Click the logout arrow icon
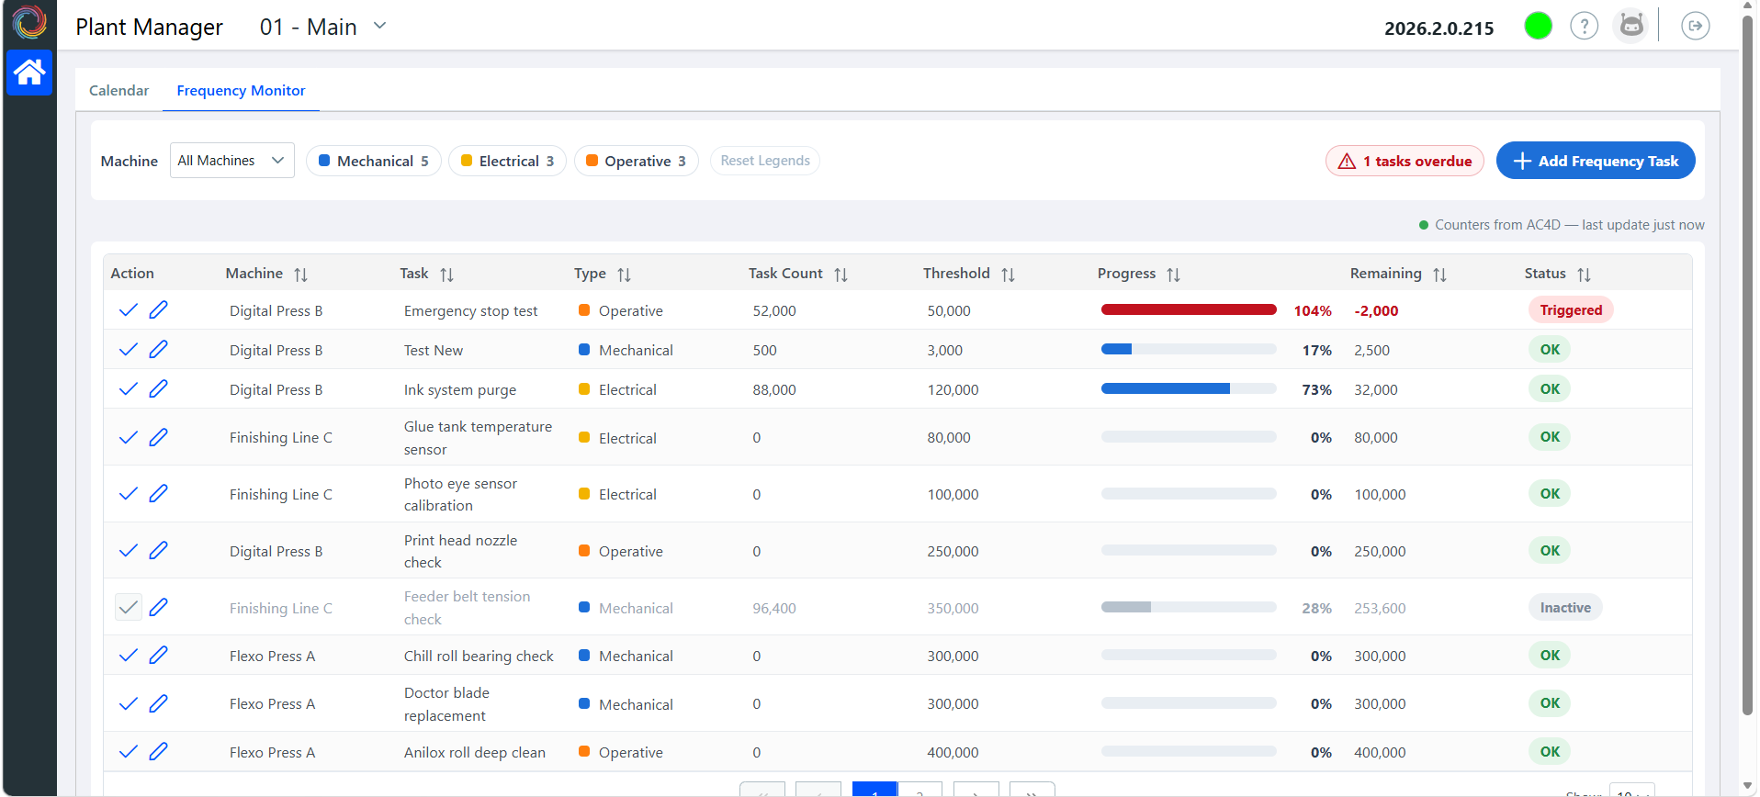1760x797 pixels. click(1696, 26)
